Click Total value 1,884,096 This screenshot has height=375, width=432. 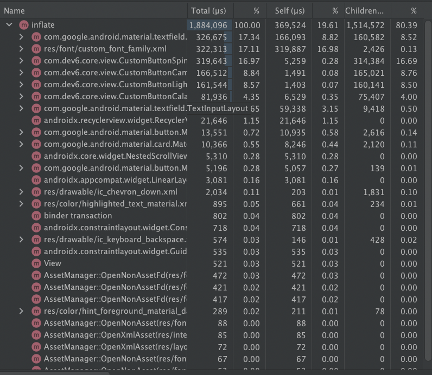[208, 25]
